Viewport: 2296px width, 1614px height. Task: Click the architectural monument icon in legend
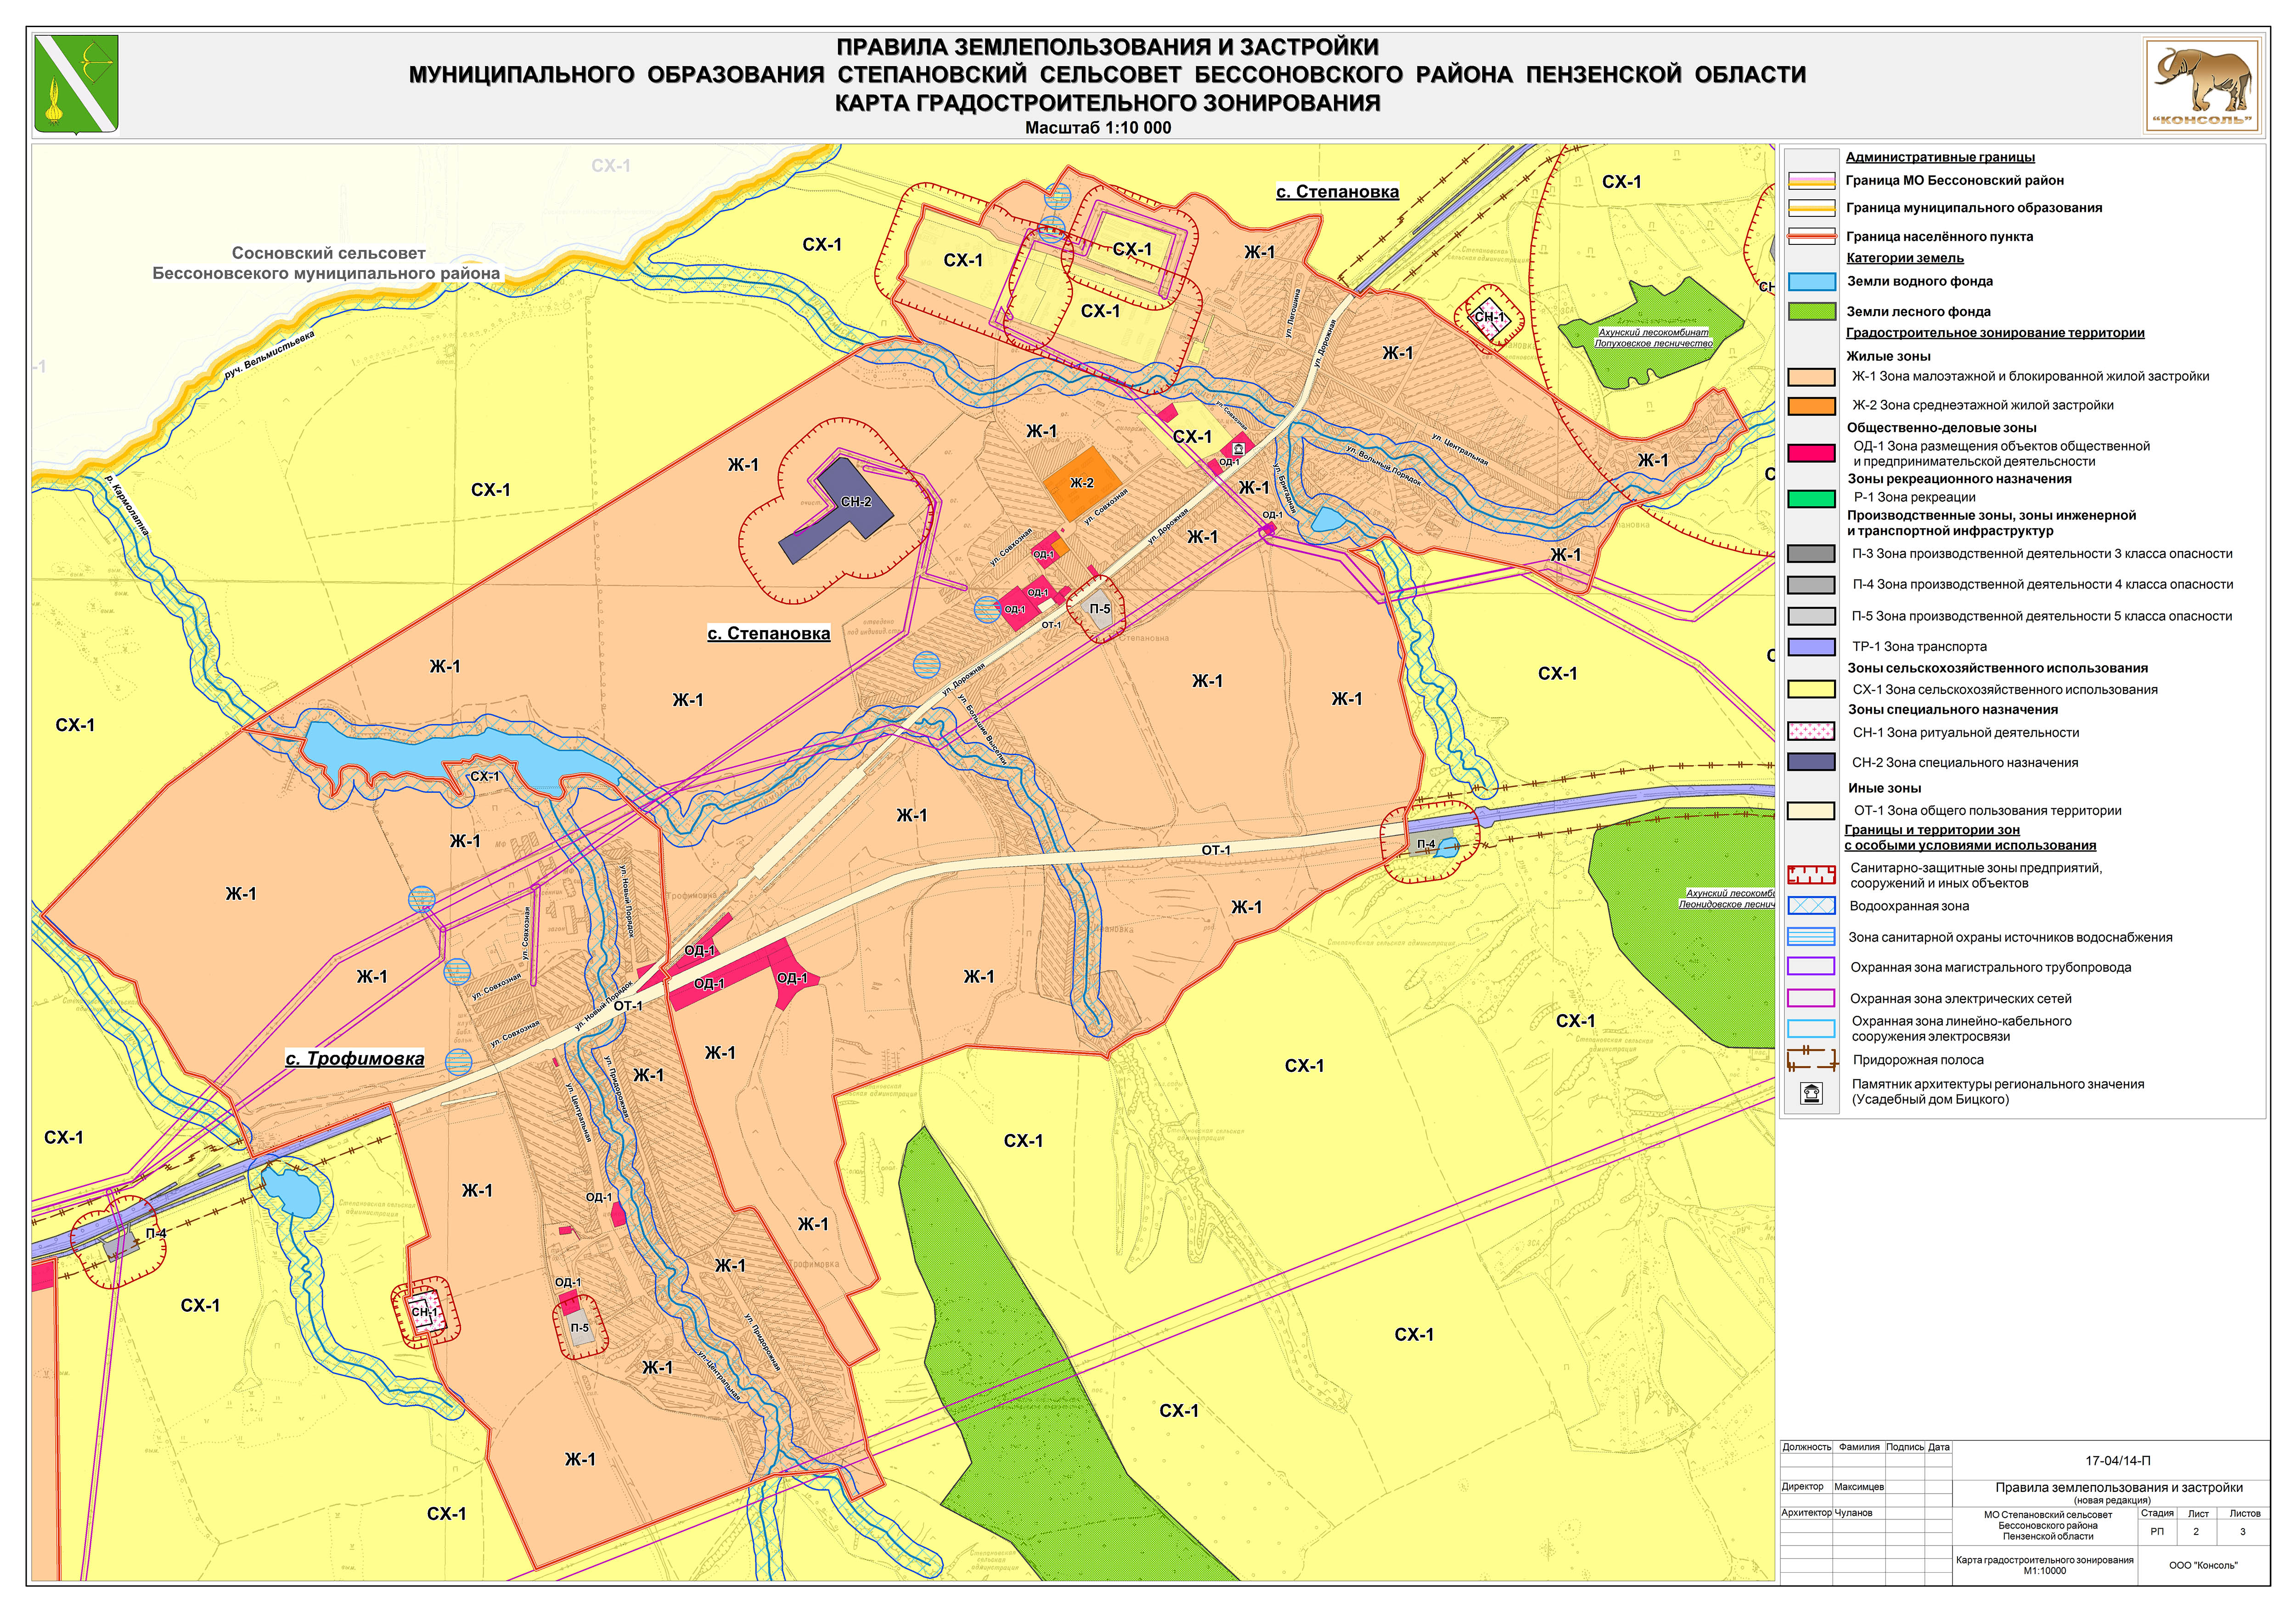click(1811, 1093)
